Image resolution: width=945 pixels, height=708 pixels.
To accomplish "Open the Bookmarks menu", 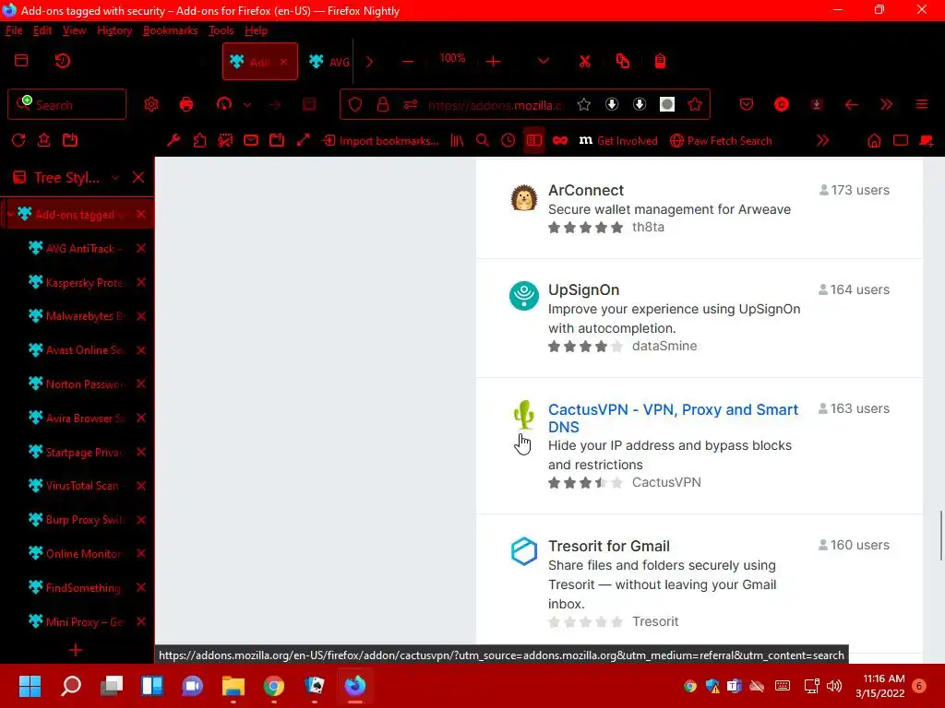I will pos(170,30).
